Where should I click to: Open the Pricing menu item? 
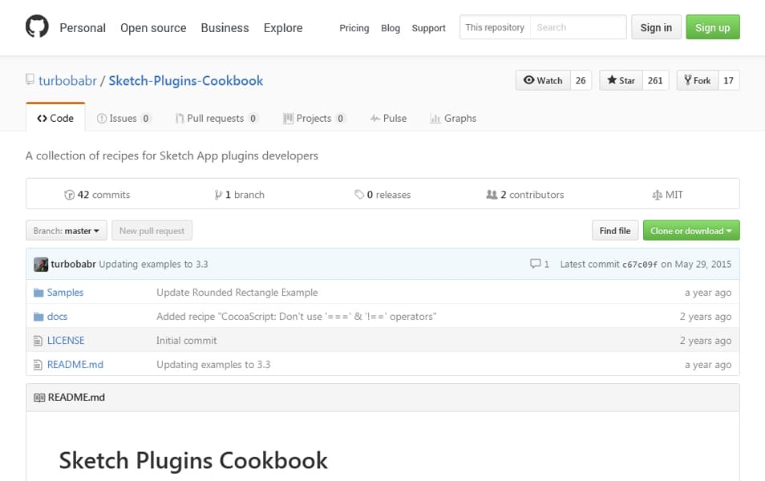(x=354, y=28)
